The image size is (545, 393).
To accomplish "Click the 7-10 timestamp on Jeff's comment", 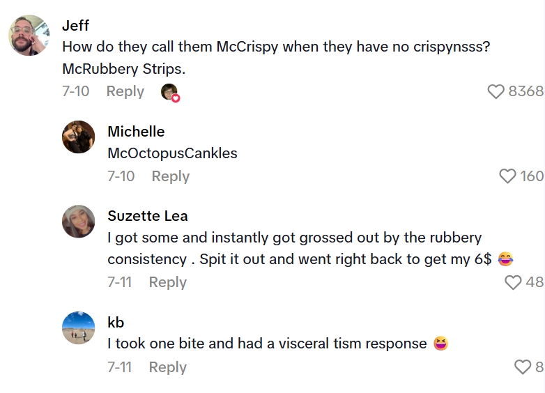I will click(x=75, y=91).
